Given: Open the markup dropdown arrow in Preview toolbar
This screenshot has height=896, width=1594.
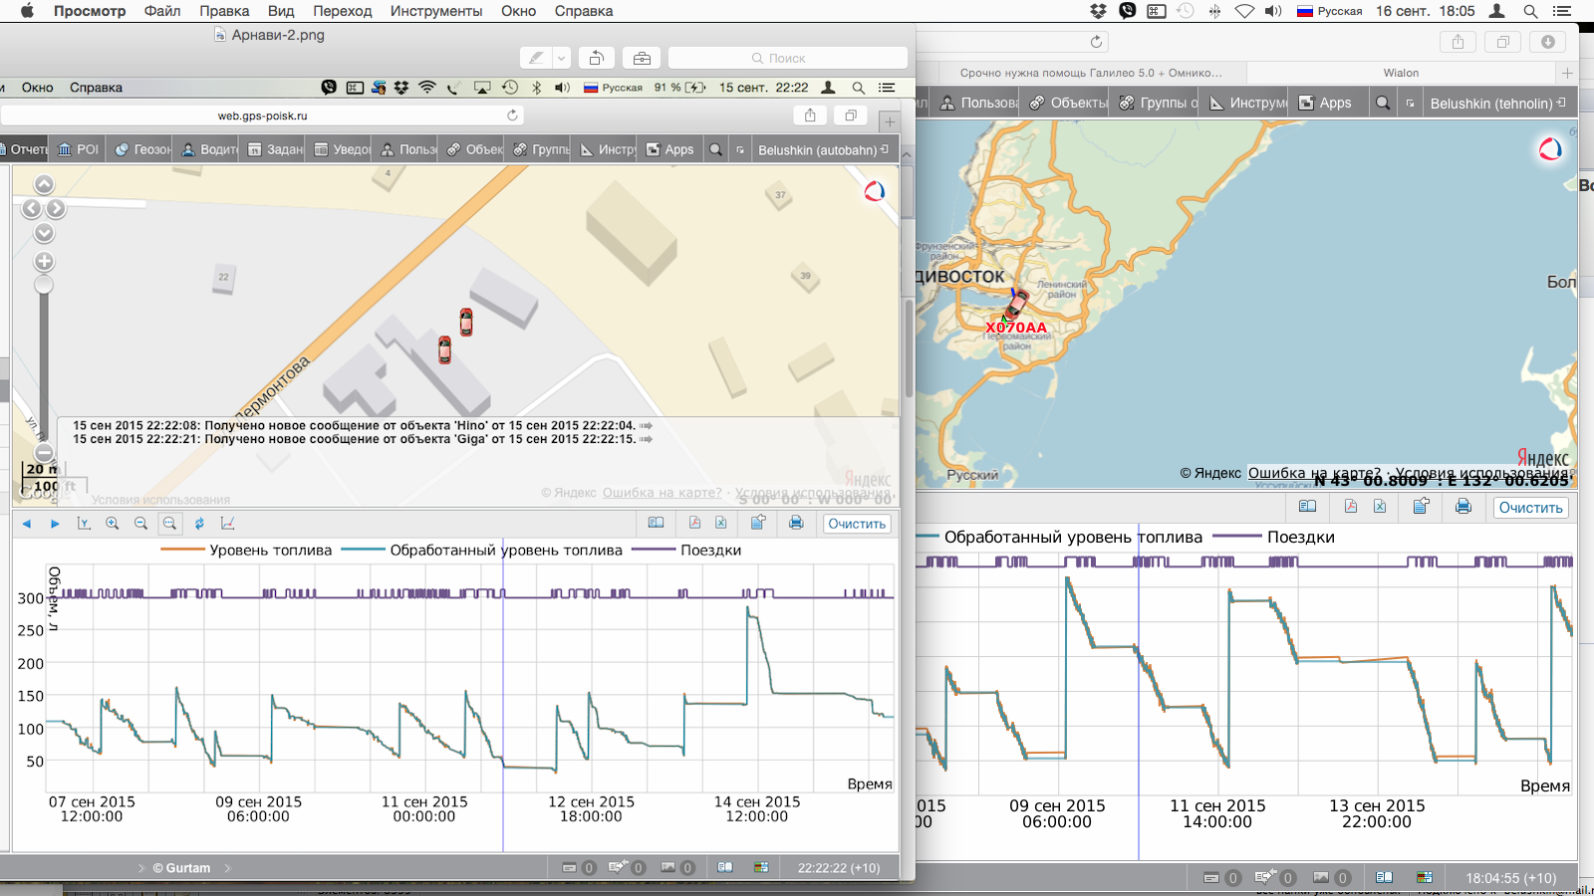Looking at the screenshot, I should click(x=561, y=58).
